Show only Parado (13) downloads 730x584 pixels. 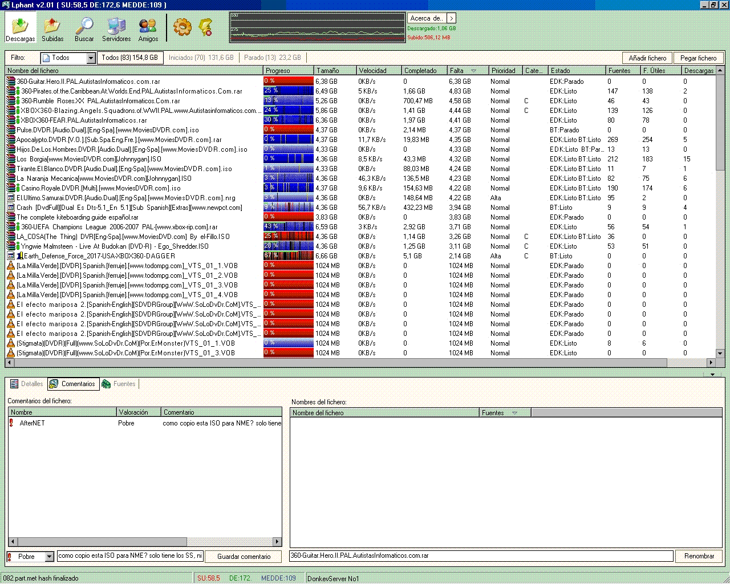click(272, 58)
